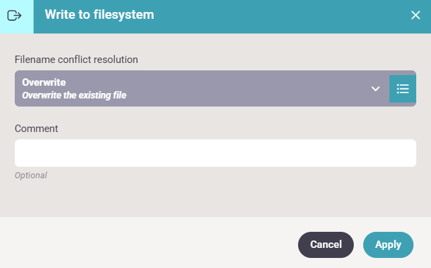This screenshot has width=431, height=268.
Task: Select the Overwrite option text
Action: tap(44, 82)
